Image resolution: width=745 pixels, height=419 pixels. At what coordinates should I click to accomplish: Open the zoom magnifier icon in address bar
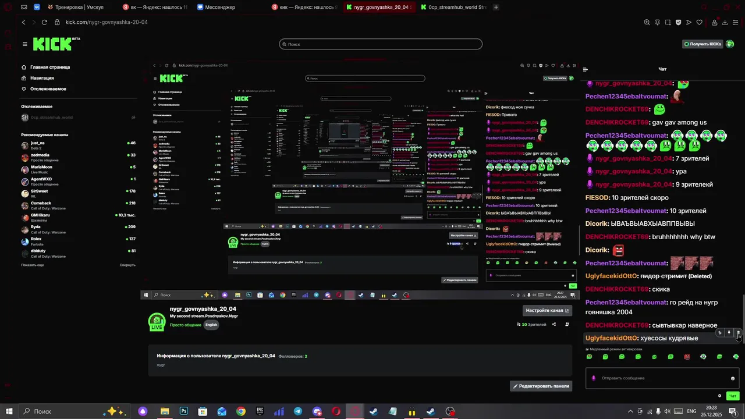[647, 22]
